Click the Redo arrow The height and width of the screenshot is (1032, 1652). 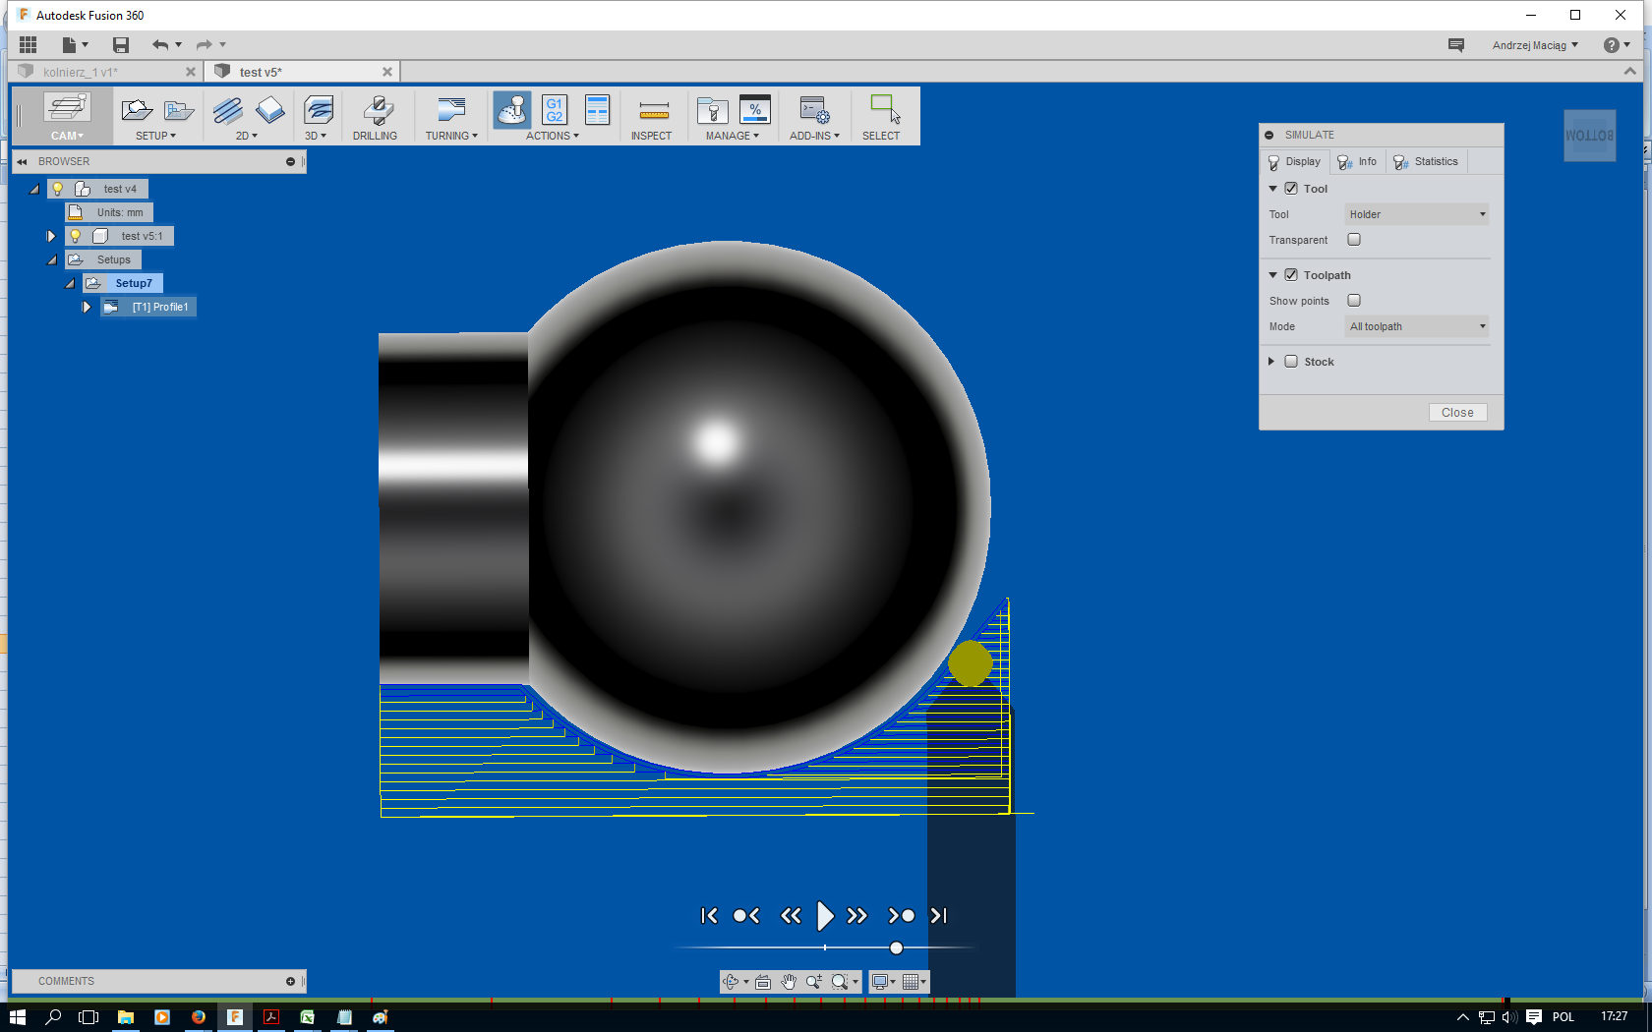[204, 44]
